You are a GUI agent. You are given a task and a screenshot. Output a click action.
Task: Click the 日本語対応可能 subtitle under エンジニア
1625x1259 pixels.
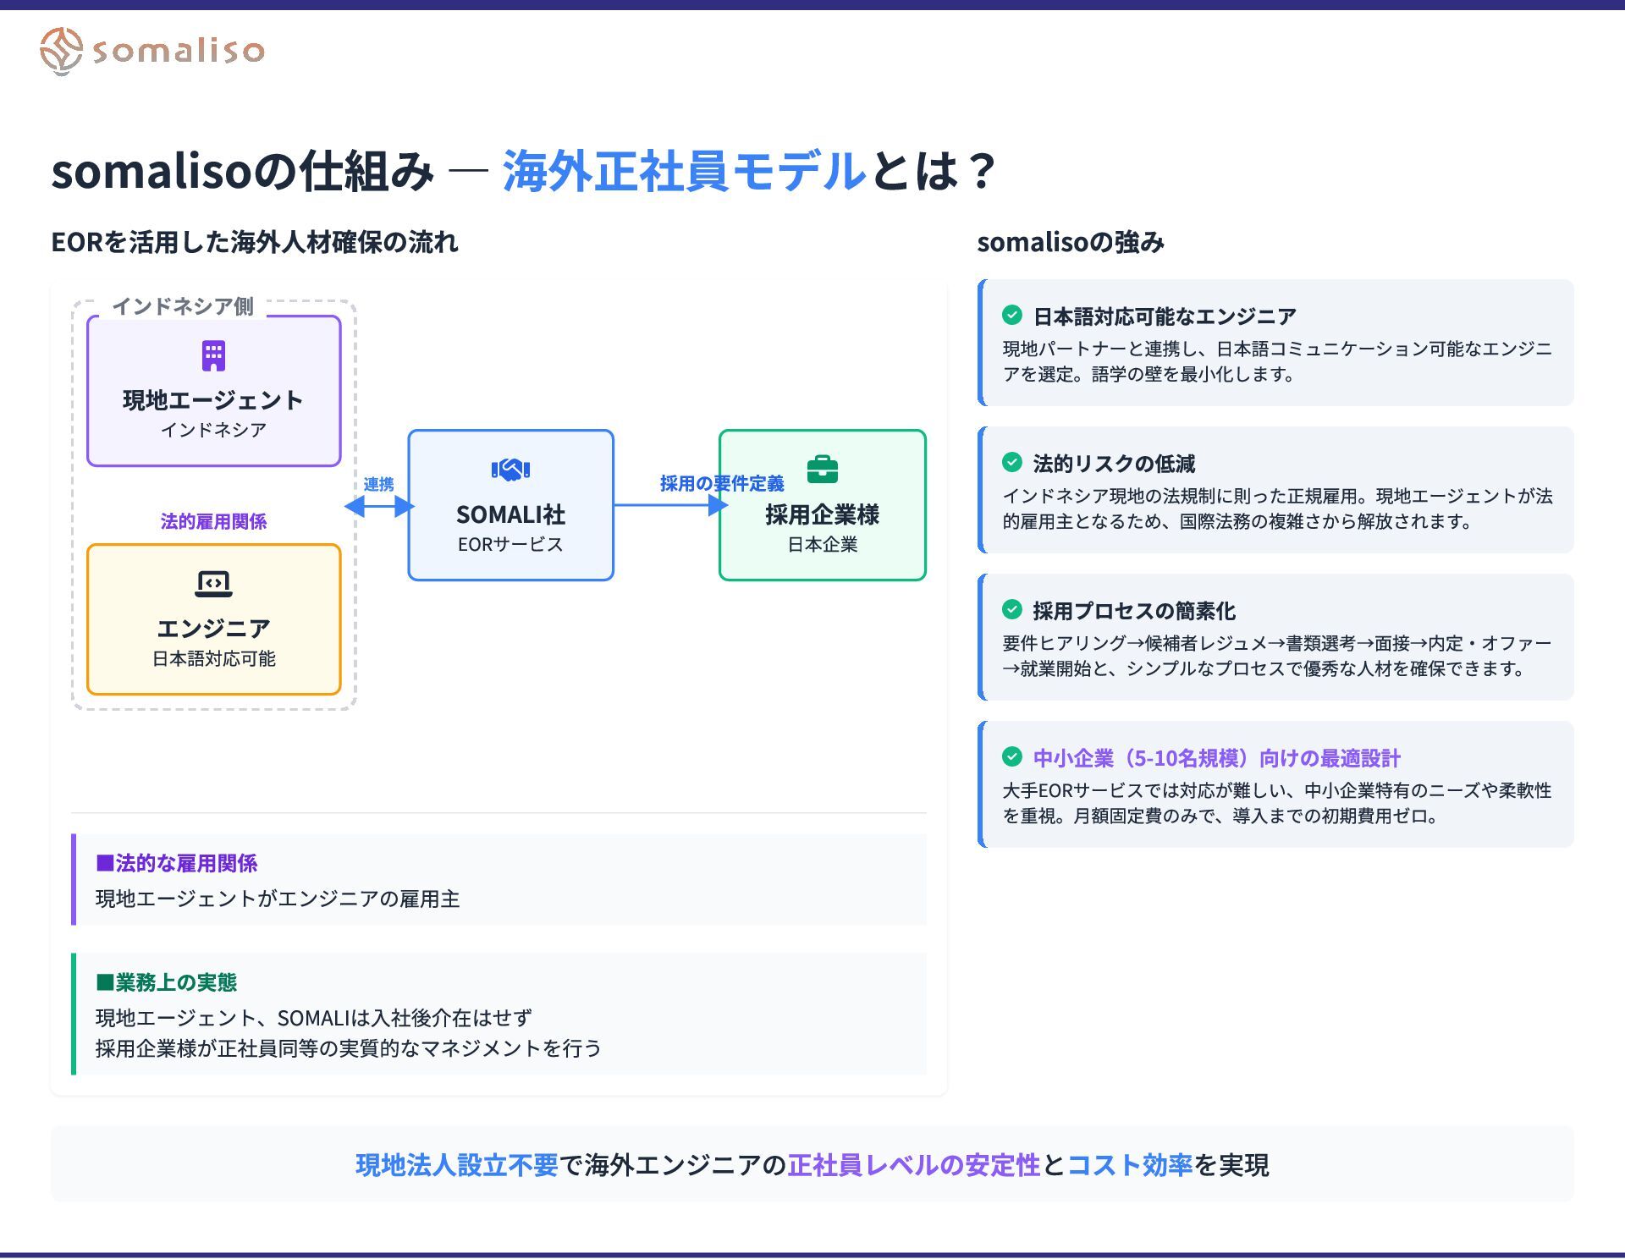(x=213, y=658)
